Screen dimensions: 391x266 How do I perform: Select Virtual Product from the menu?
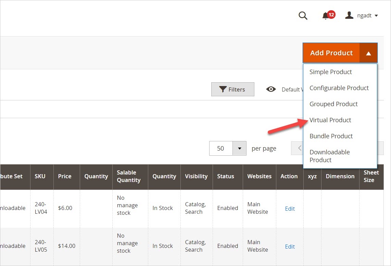[330, 120]
